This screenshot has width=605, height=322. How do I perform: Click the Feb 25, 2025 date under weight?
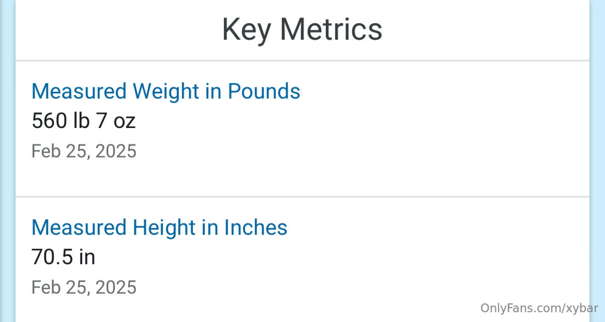(x=84, y=151)
